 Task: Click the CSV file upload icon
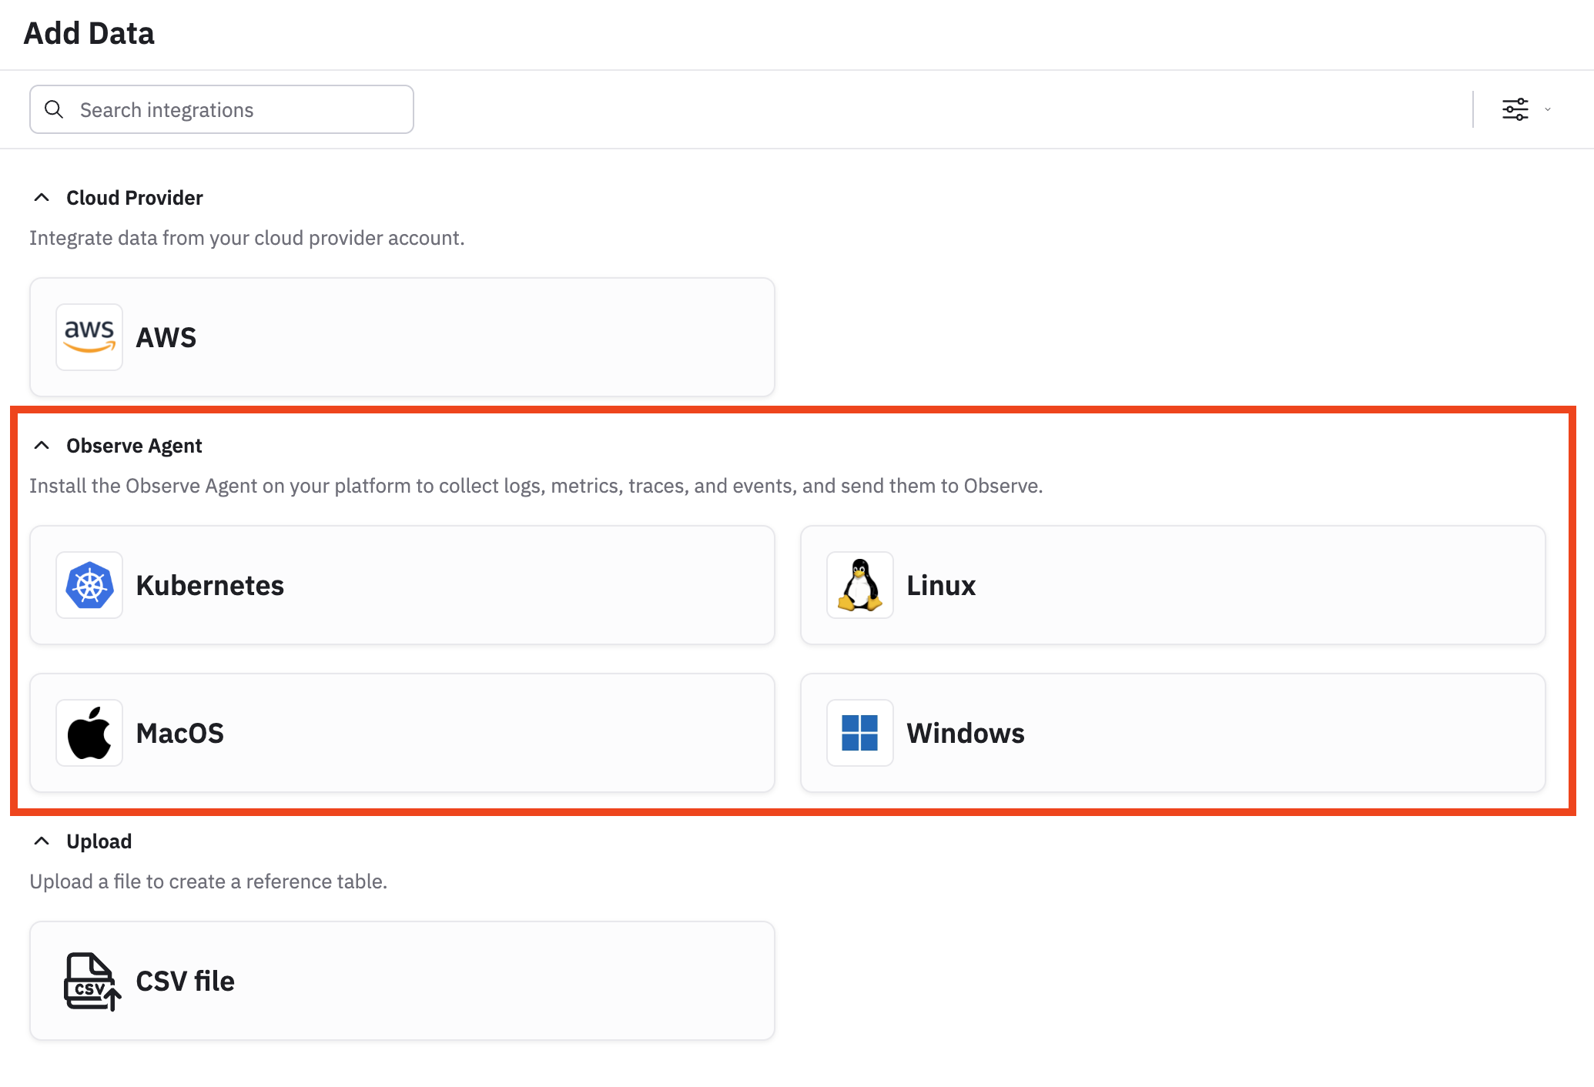(x=91, y=981)
